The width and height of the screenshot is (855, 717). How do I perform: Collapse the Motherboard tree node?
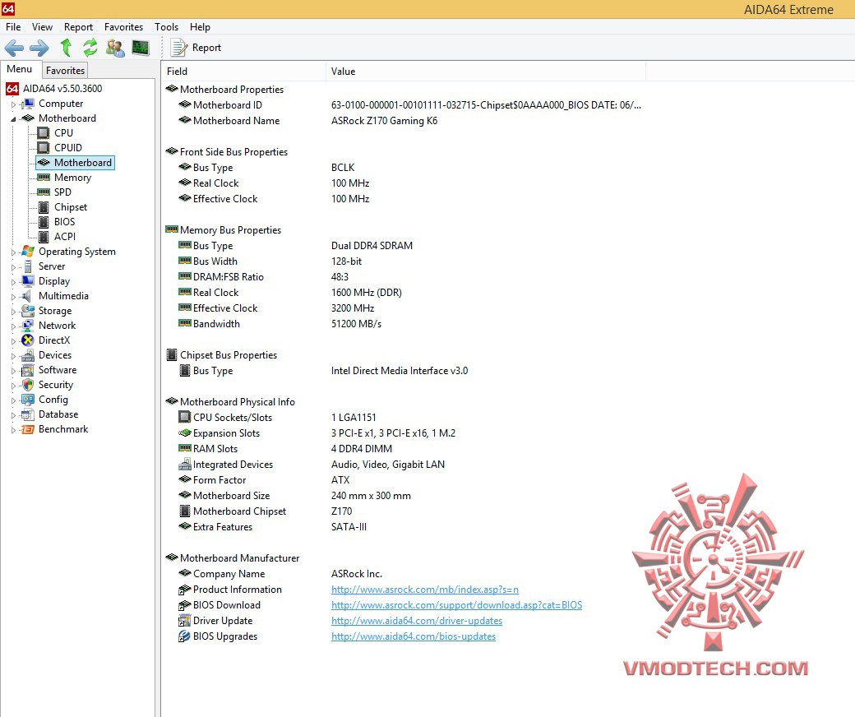tap(14, 119)
